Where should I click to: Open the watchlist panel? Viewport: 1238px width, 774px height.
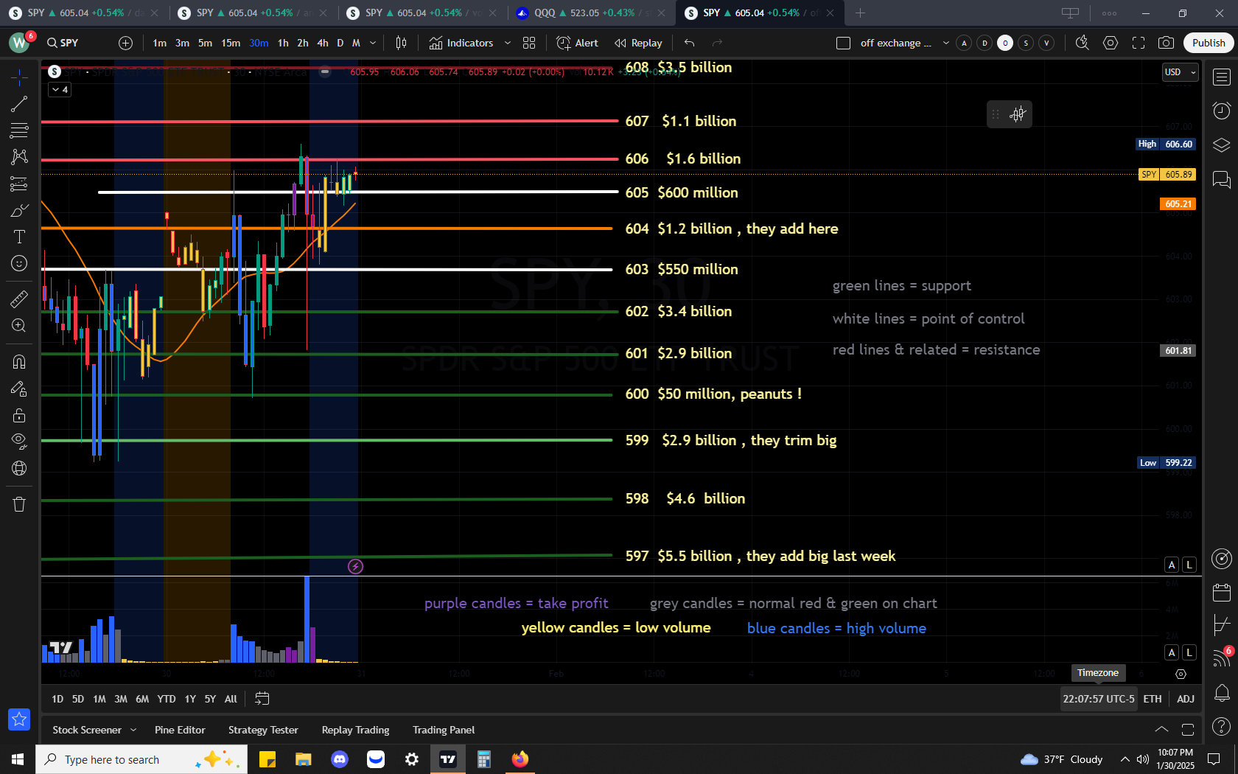[1222, 77]
